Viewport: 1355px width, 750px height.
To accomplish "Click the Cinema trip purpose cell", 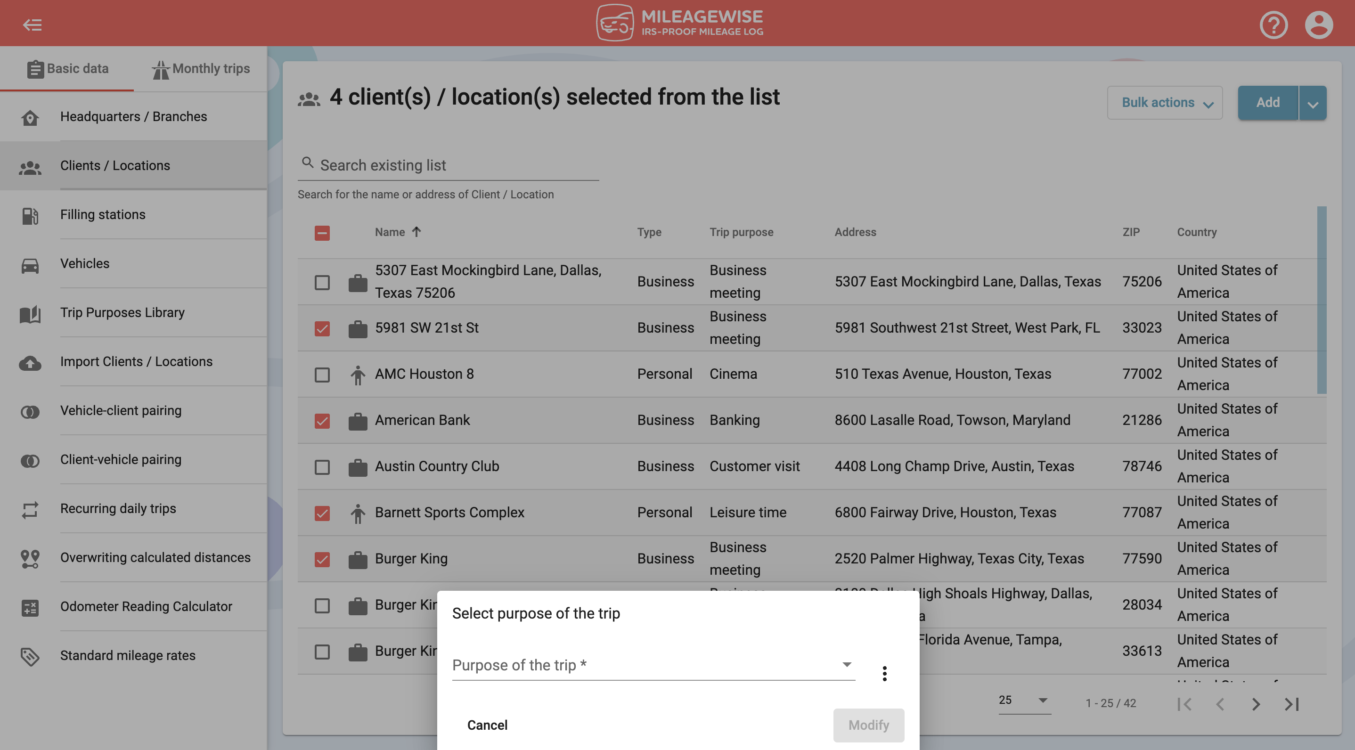I will click(733, 374).
